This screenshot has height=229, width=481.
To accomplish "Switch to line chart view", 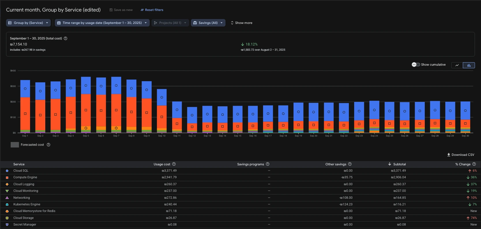I will pos(457,65).
